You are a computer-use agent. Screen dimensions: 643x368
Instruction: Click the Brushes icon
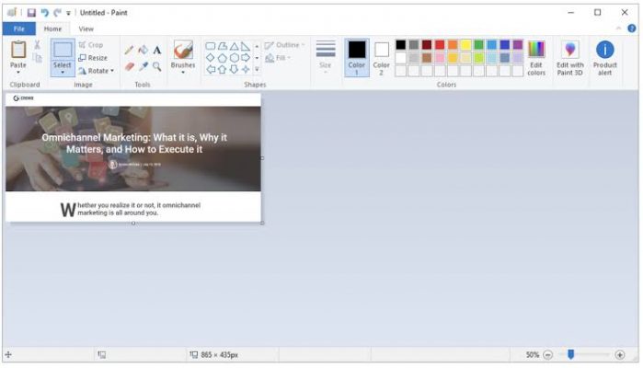click(x=183, y=50)
